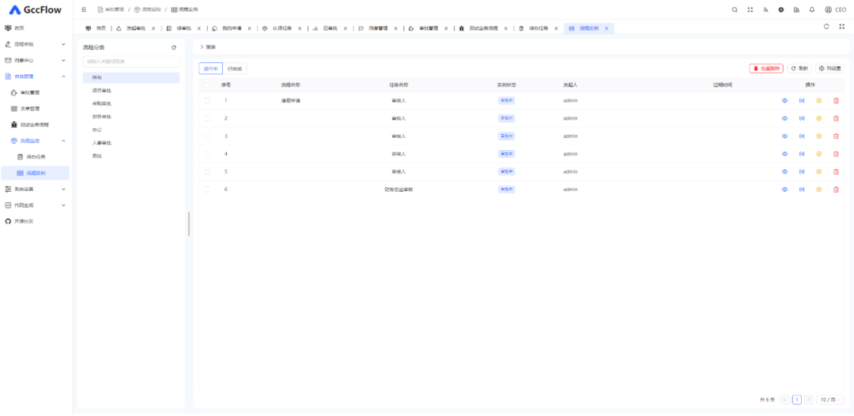The height and width of the screenshot is (416, 854).
Task: Open the notification bell
Action: [812, 9]
